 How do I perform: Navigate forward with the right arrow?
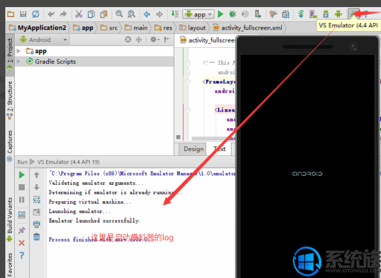[159, 14]
